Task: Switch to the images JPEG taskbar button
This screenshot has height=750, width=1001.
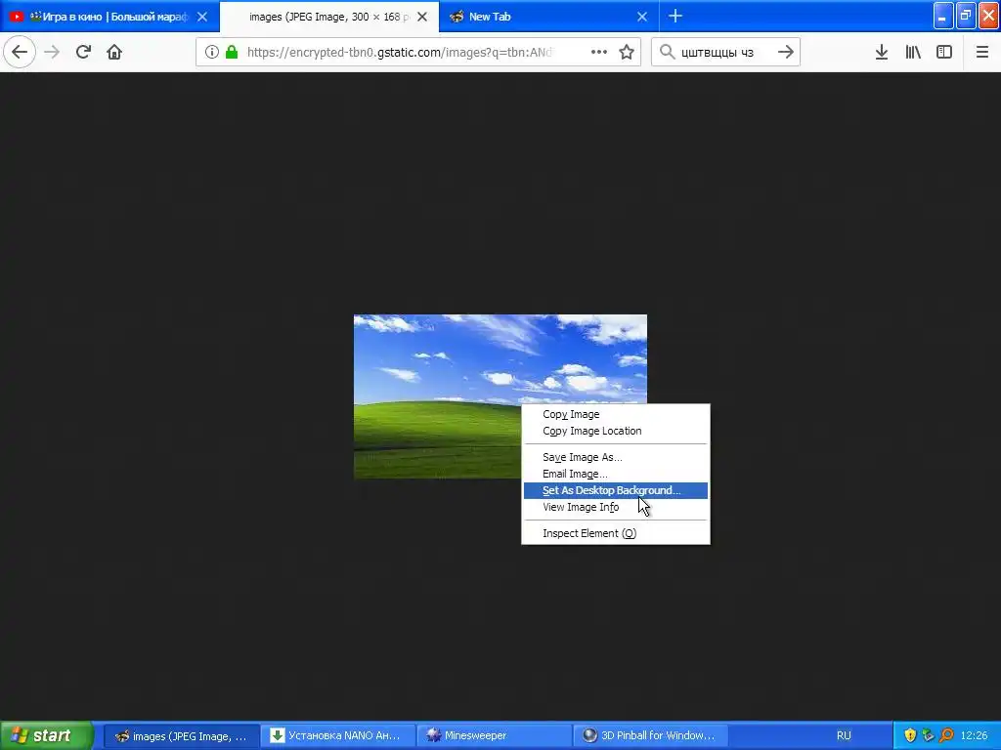Action: 181,736
